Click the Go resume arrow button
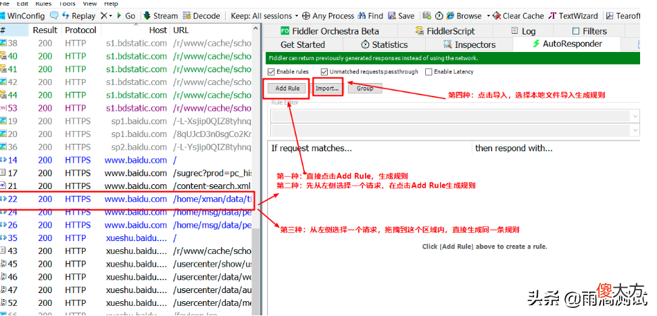 tap(126, 16)
